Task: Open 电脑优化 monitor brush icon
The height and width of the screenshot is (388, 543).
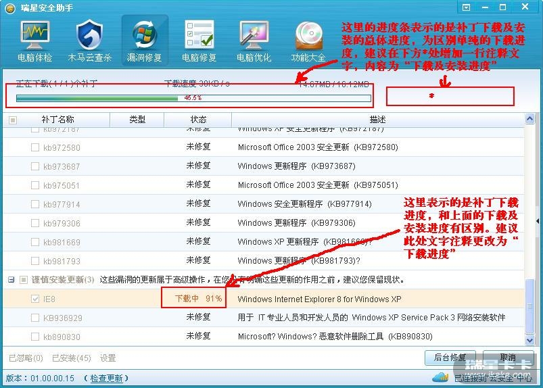Action: [254, 35]
